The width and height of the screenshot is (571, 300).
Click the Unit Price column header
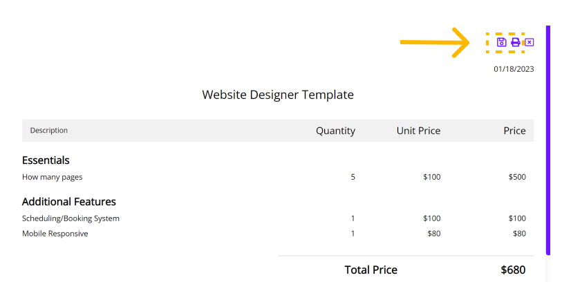point(418,131)
